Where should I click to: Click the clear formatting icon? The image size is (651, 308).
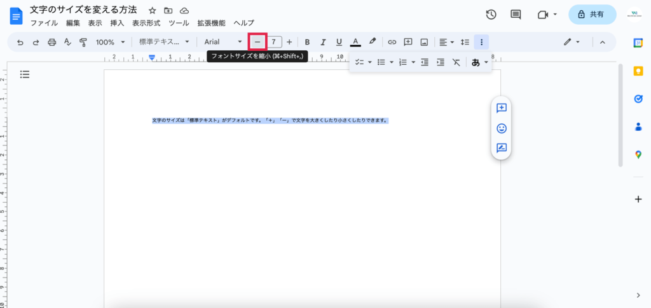(456, 62)
